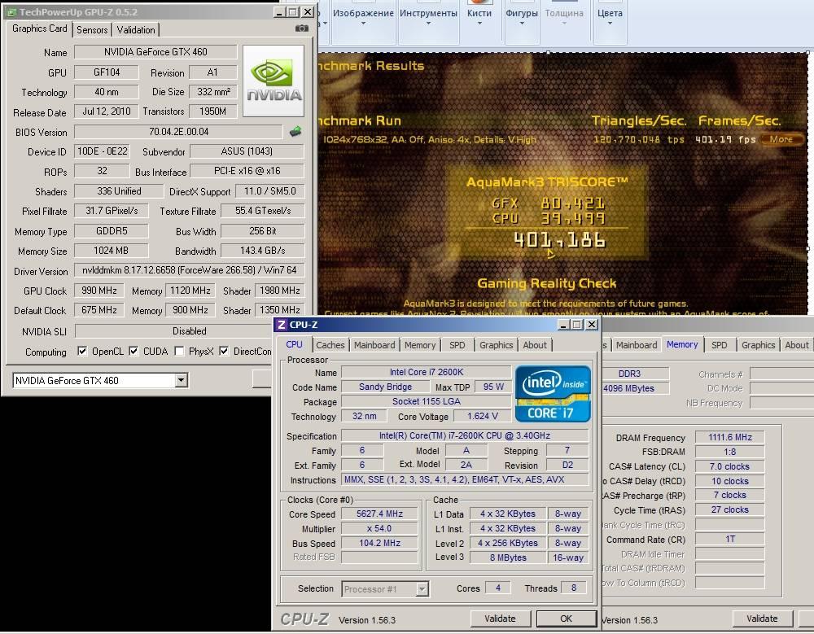Select GPU-Z Graphics Card tab
Viewport: 814px width, 634px height.
click(x=39, y=28)
